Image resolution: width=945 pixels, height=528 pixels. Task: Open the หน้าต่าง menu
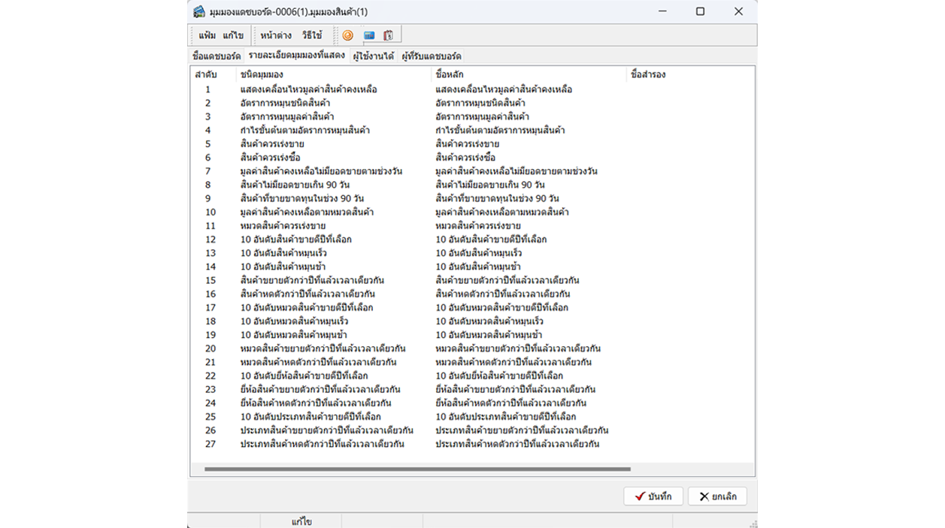tap(277, 35)
